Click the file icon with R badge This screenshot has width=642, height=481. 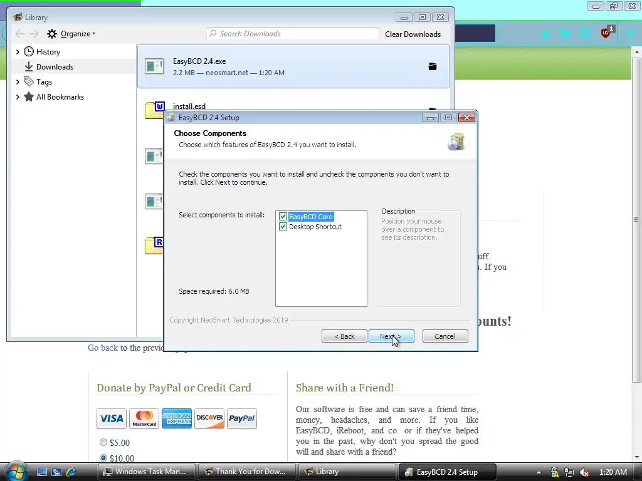tap(154, 246)
